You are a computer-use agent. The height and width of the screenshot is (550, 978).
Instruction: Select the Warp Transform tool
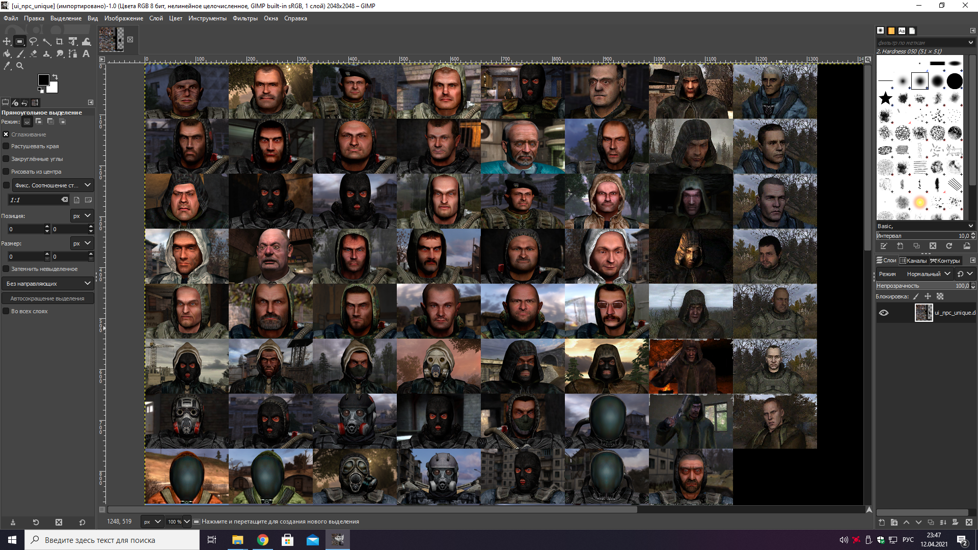coord(86,41)
